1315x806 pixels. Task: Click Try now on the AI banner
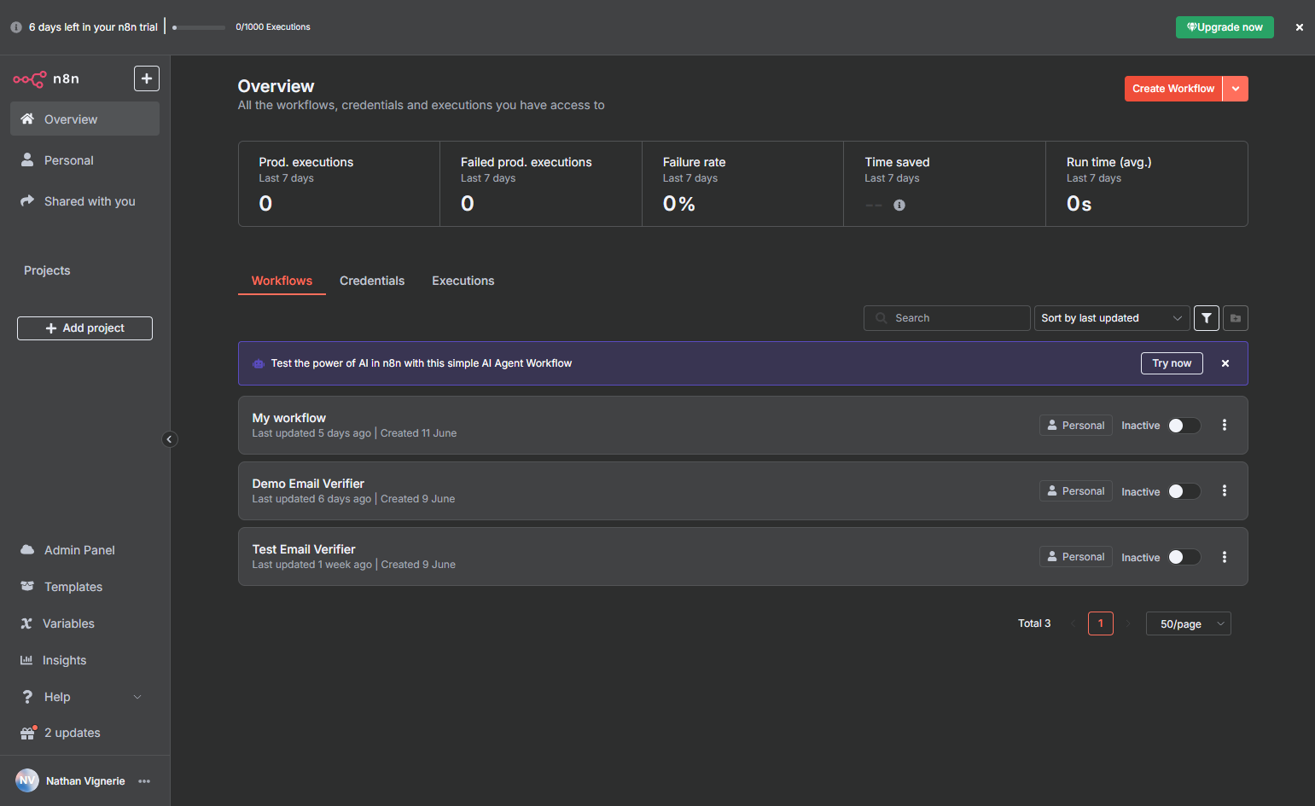tap(1172, 363)
